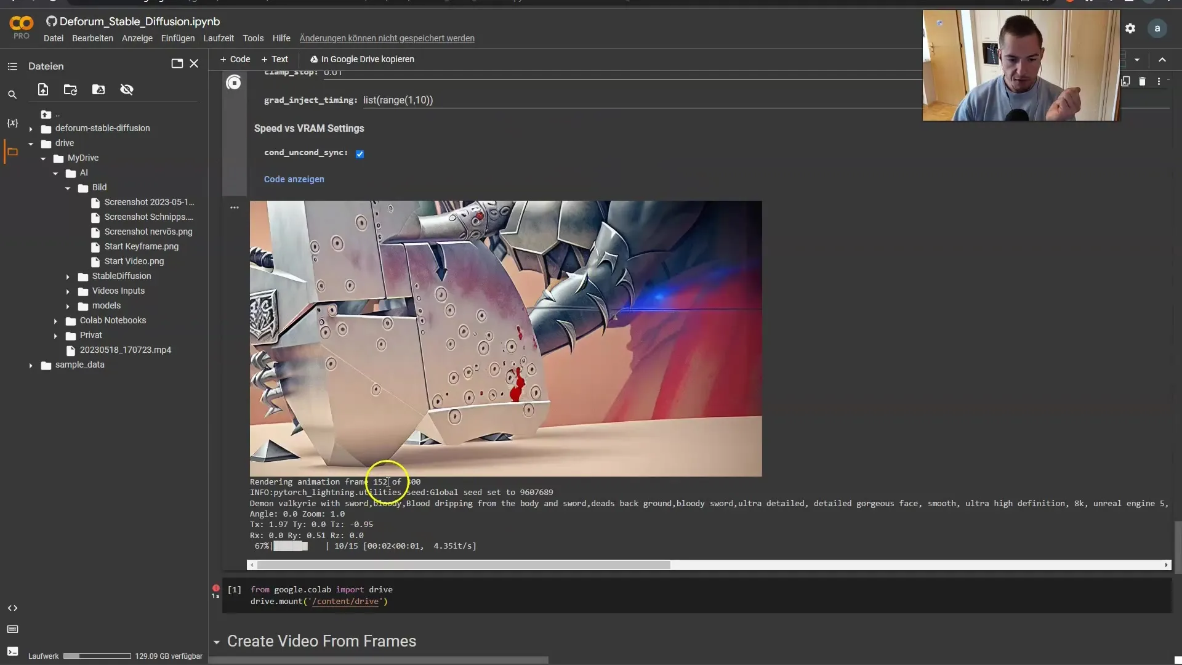Open the Files panel folder icon
Viewport: 1182px width, 665px height.
coord(12,151)
